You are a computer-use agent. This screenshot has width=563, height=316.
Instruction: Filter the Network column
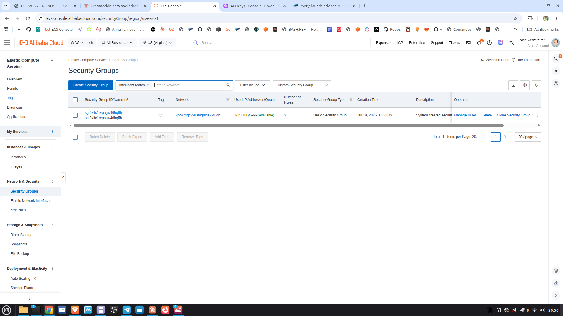point(228,100)
